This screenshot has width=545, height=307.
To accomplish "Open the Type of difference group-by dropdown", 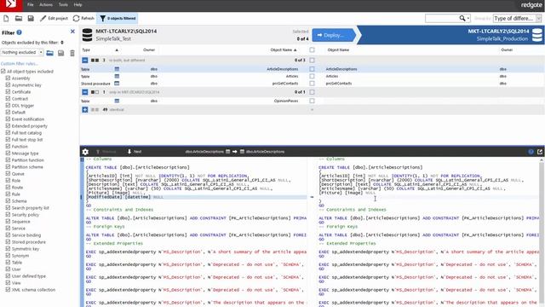I will (517, 18).
